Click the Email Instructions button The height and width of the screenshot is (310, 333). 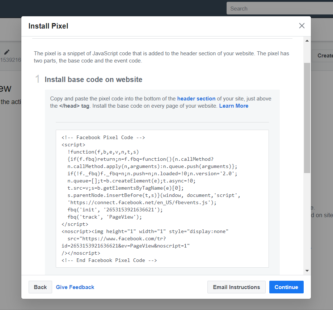coord(236,287)
